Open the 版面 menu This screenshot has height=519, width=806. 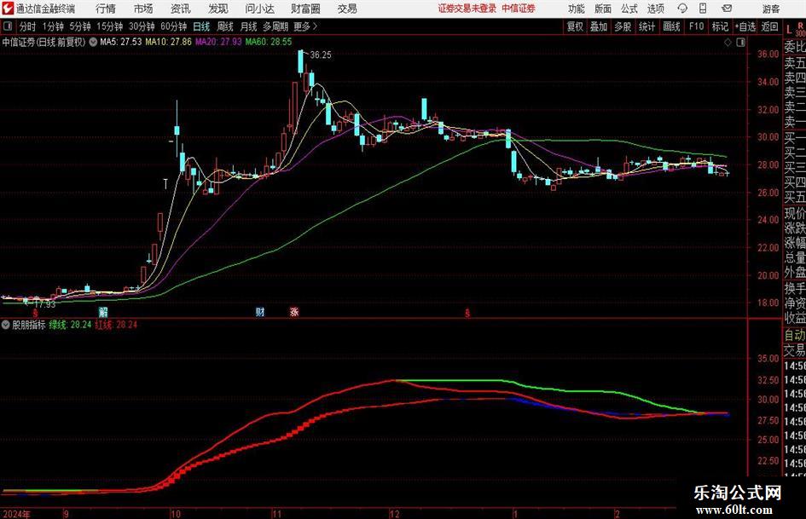tap(603, 9)
